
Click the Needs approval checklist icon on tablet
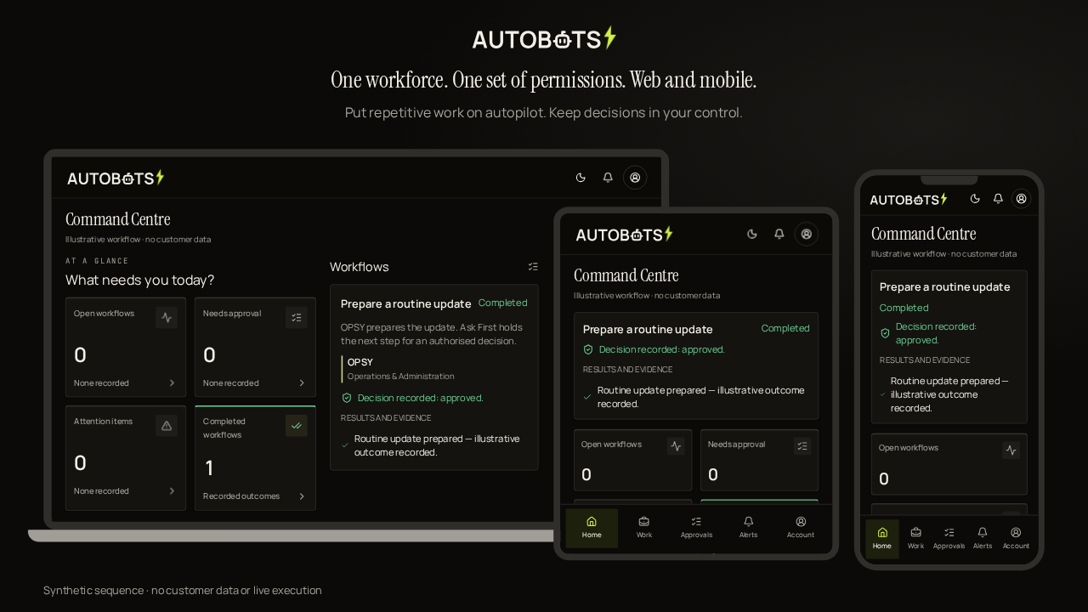(x=802, y=445)
